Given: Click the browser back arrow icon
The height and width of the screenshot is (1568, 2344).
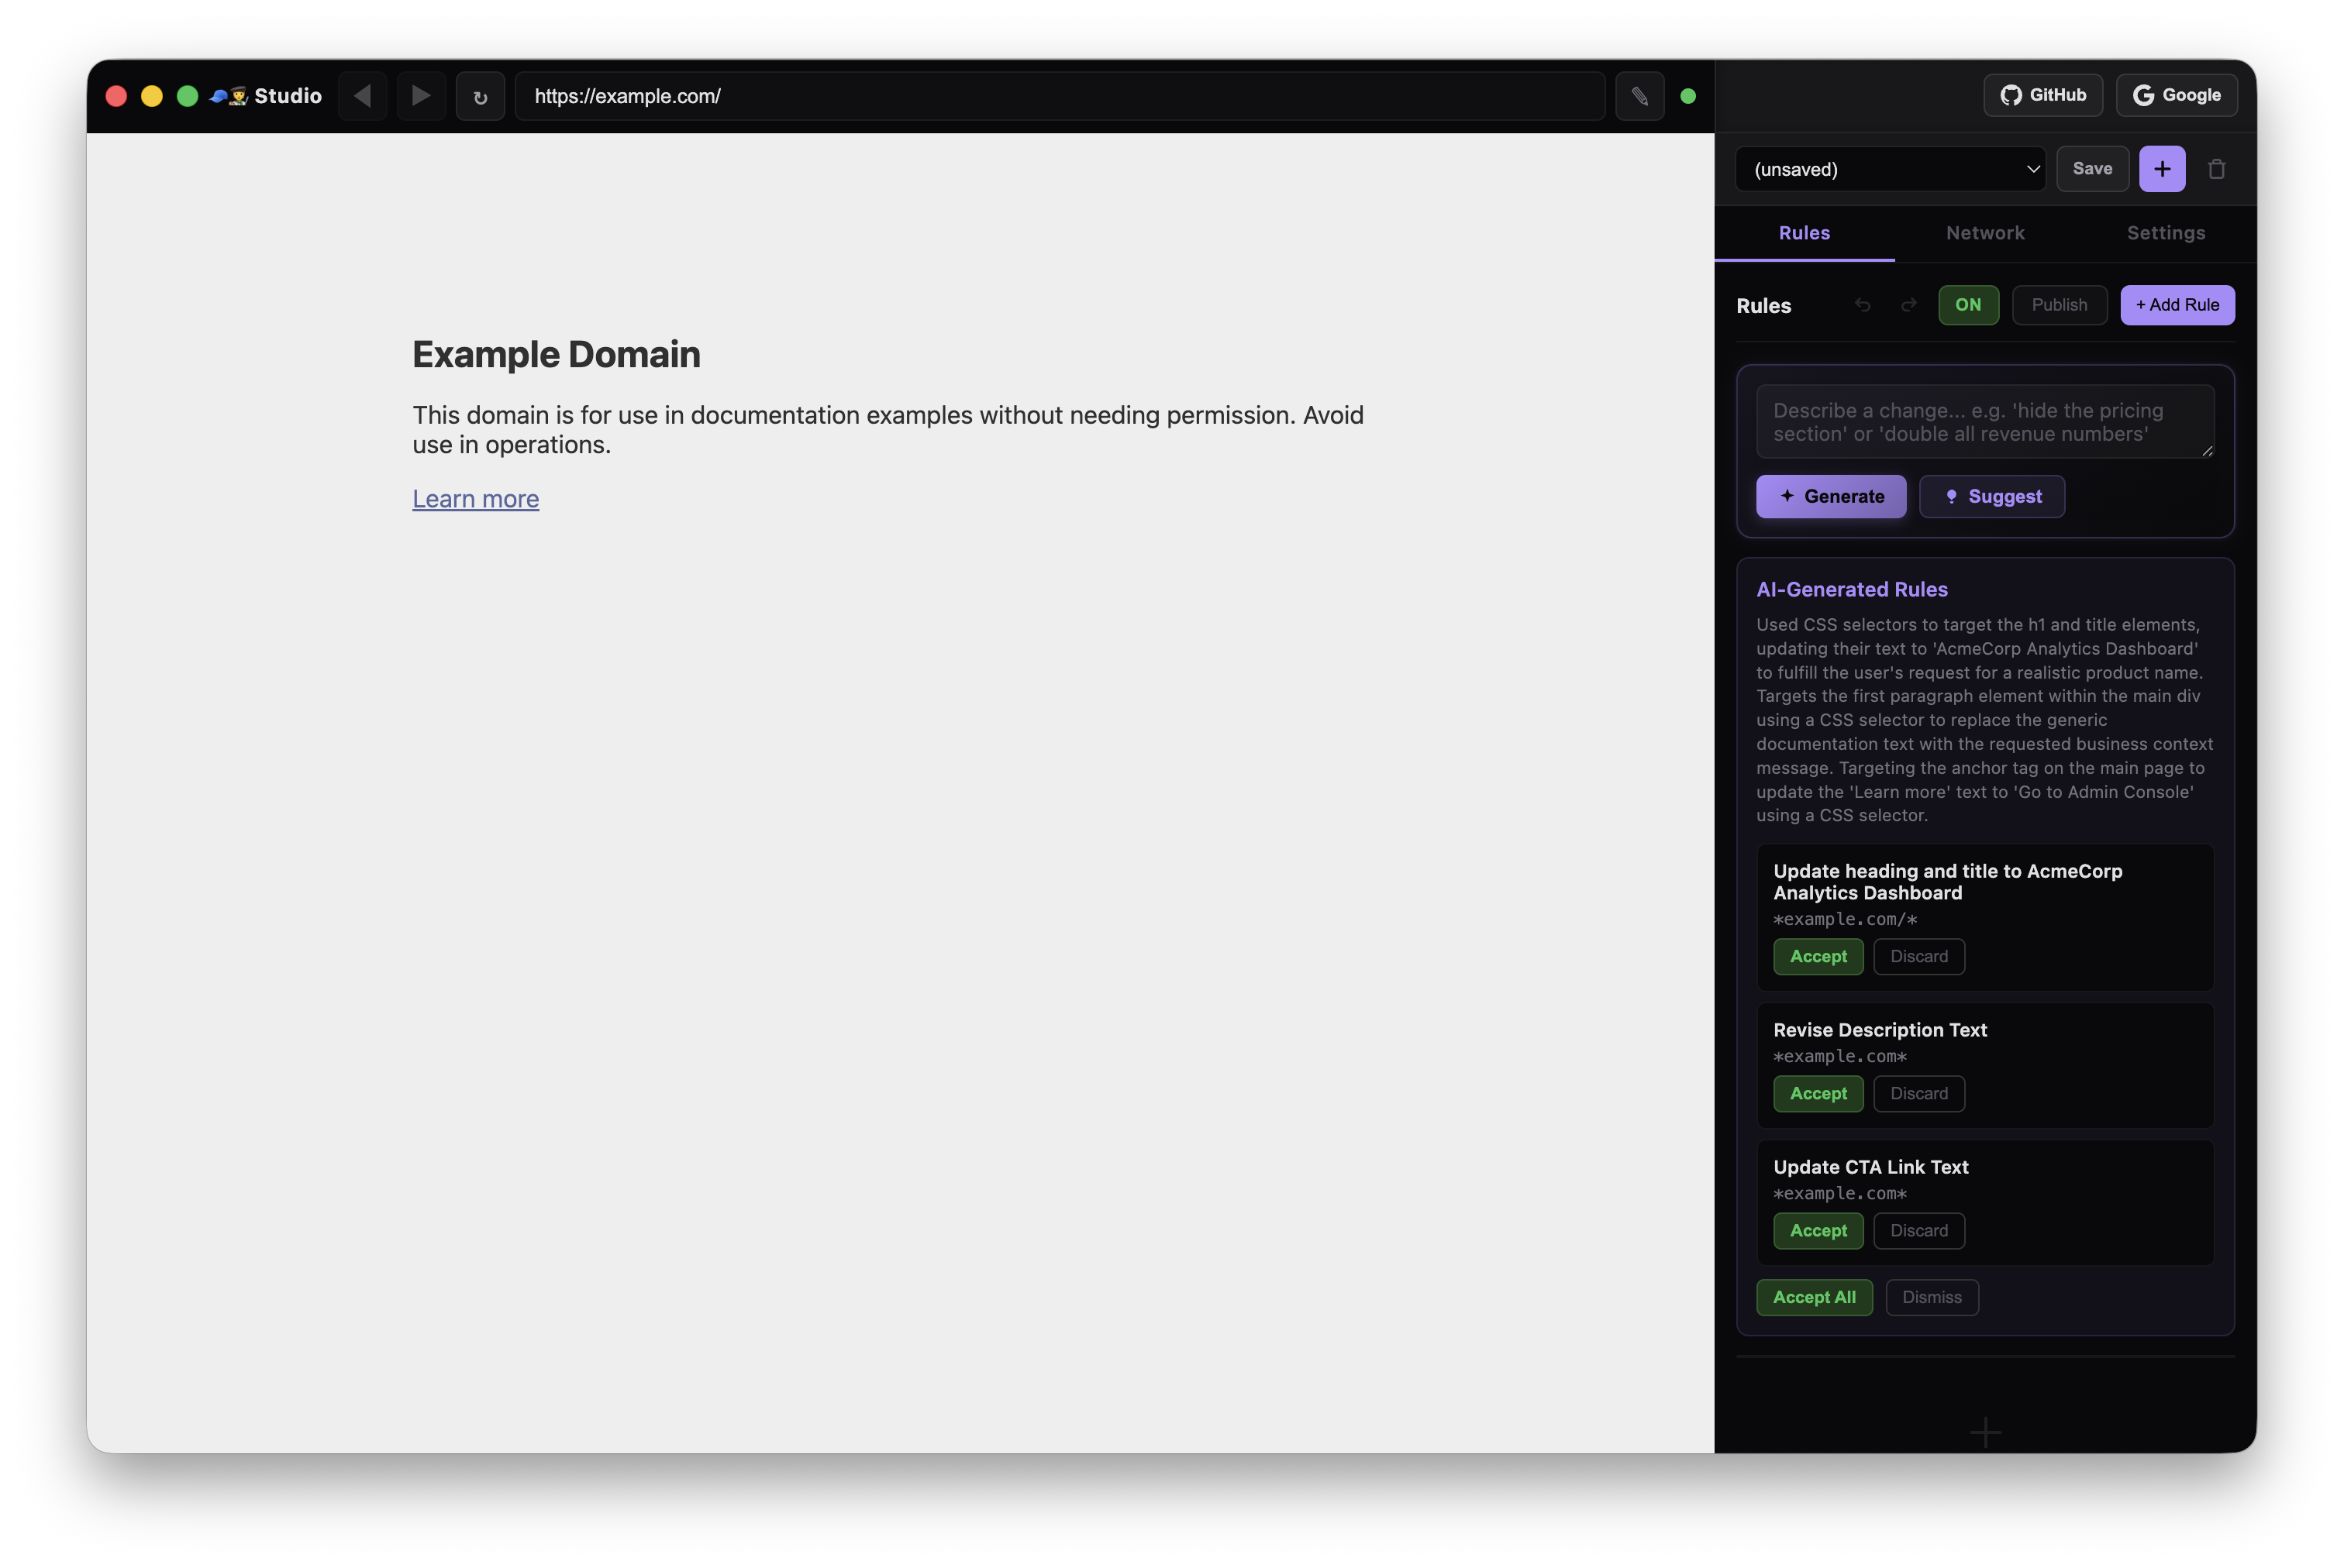Looking at the screenshot, I should [362, 96].
